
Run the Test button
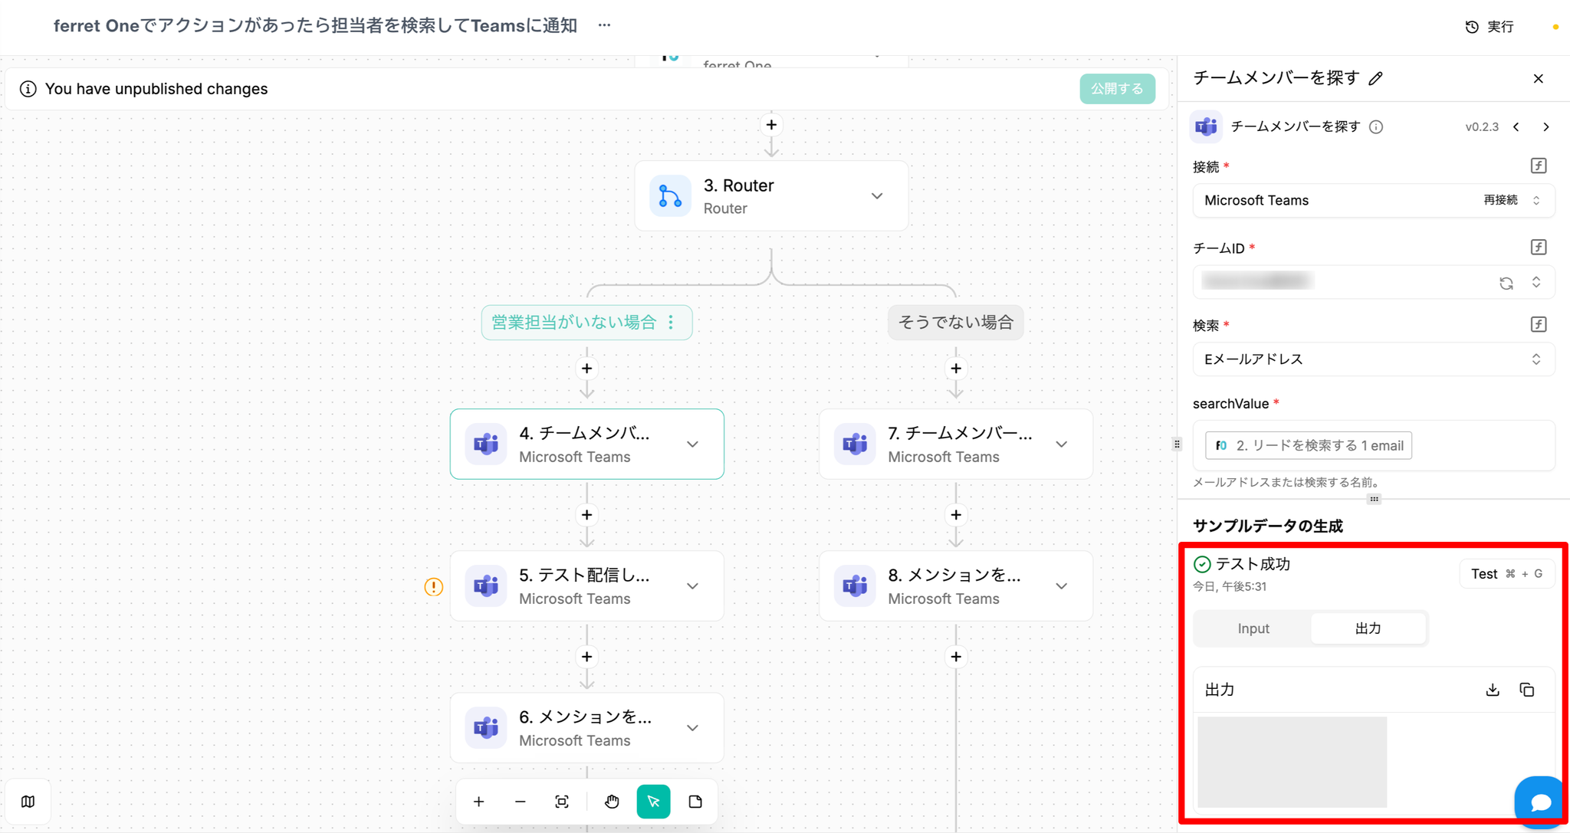point(1506,574)
